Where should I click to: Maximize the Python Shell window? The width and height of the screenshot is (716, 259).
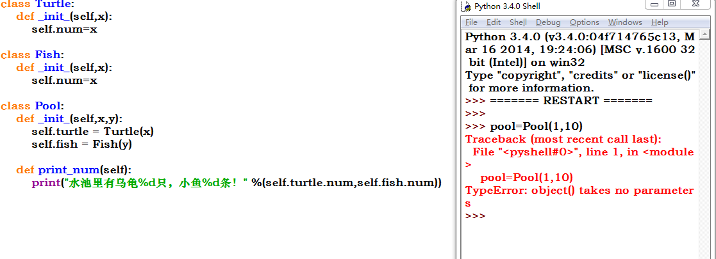[672, 4]
